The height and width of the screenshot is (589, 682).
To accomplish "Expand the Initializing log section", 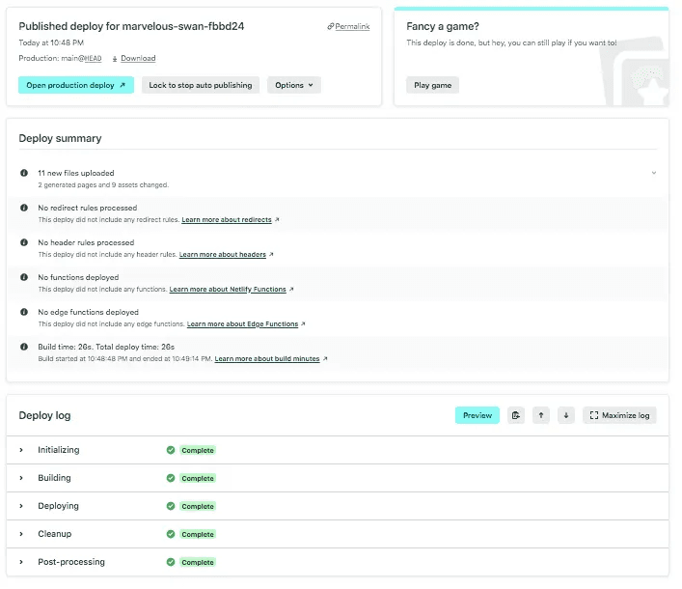I will 22,450.
